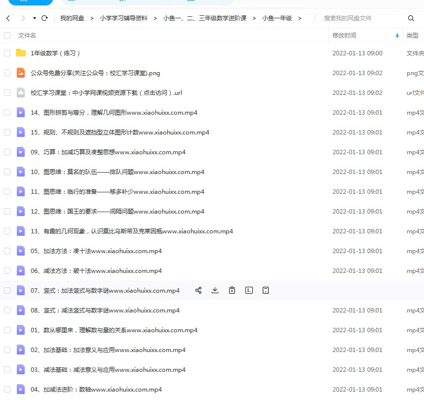
Task: Open navigation history dropdown arrow
Action: click(34, 18)
